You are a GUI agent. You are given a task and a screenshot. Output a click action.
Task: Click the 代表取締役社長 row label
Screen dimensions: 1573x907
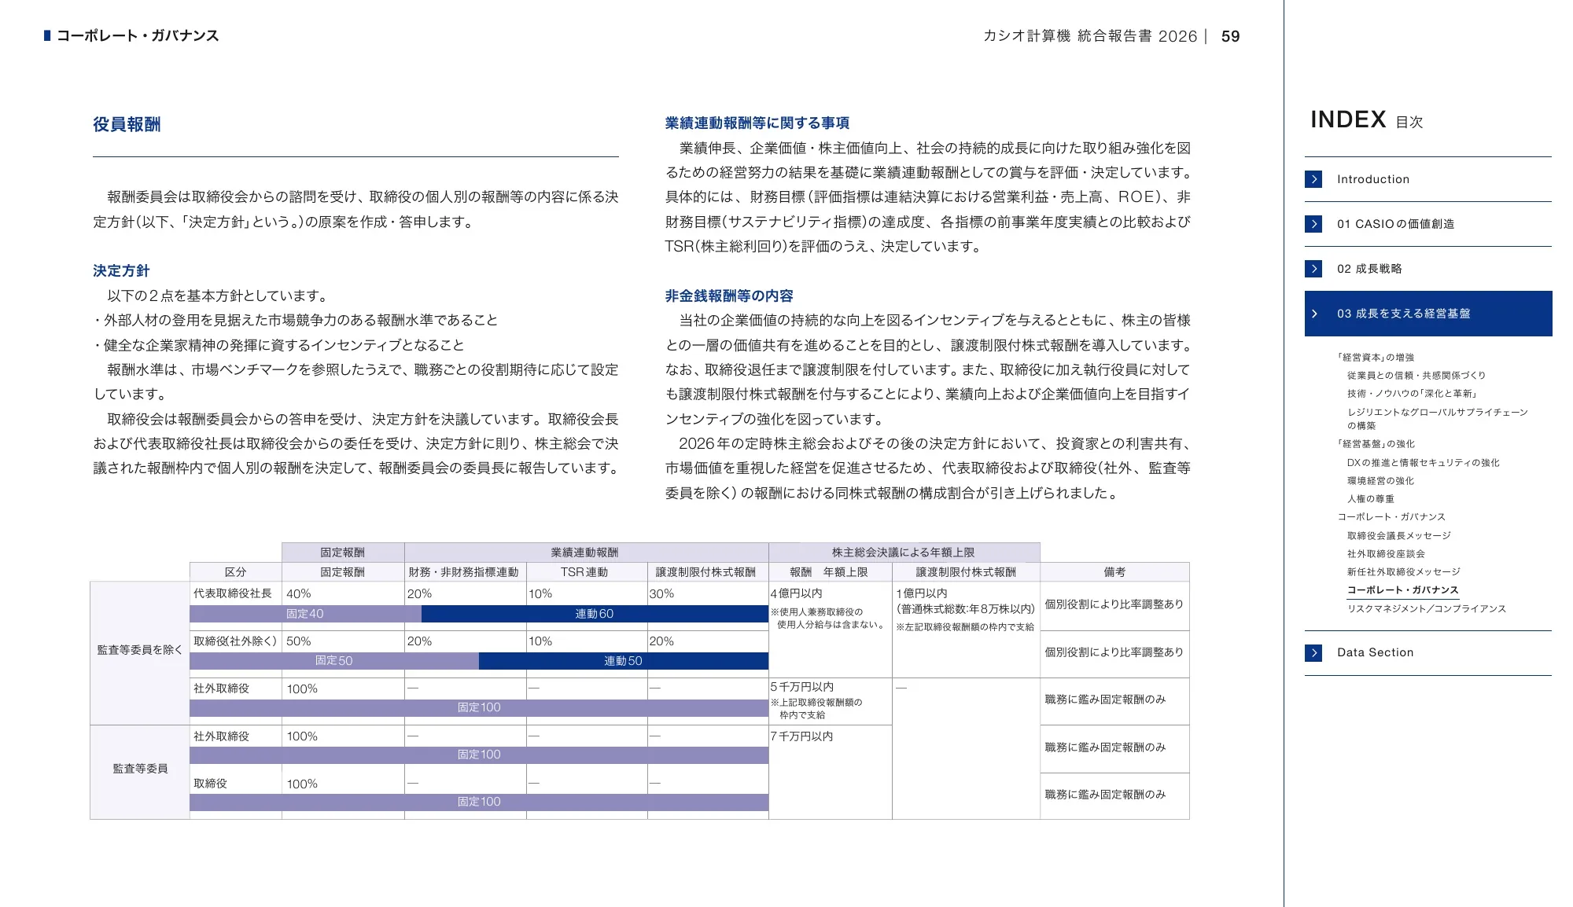click(233, 593)
